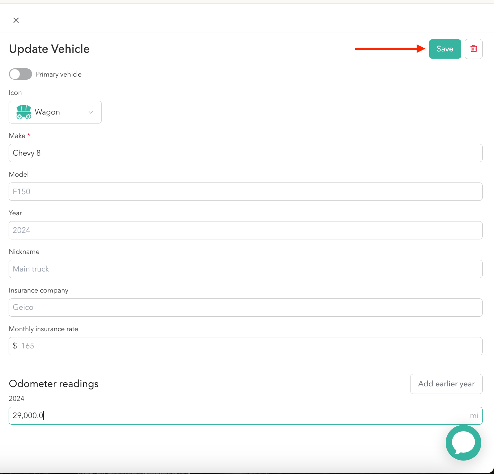Click the Odometer readings heading

[54, 384]
